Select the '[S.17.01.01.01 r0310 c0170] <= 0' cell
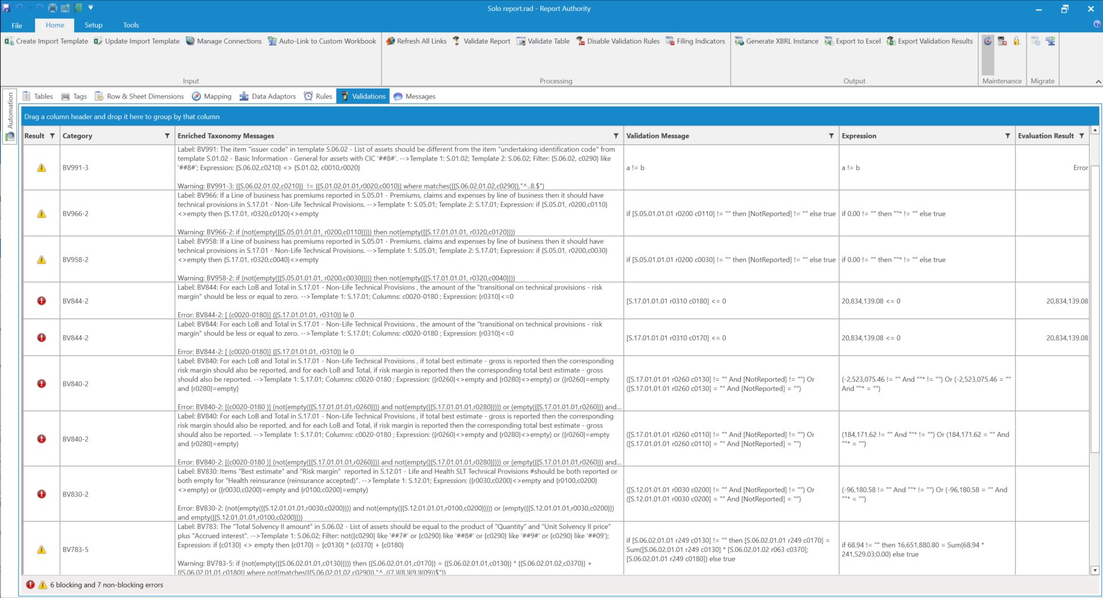The width and height of the screenshot is (1103, 598). 731,338
